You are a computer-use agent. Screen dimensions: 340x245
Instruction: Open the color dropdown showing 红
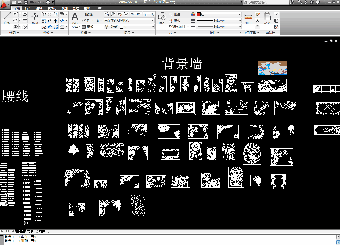[x=219, y=14]
